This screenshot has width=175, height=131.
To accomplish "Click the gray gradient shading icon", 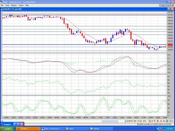I will pos(167,121).
